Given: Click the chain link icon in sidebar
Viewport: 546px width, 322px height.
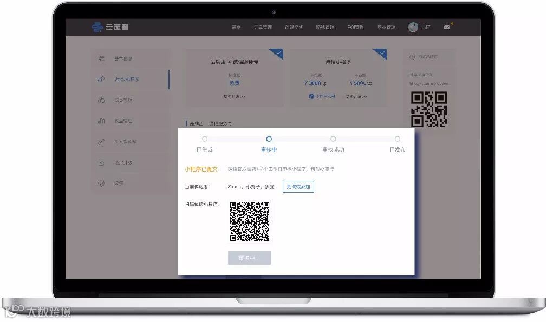Looking at the screenshot, I should point(101,142).
